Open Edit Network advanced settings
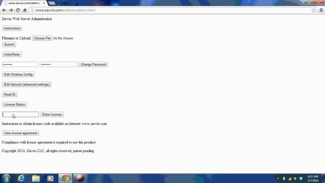The width and height of the screenshot is (325, 183). tap(27, 84)
